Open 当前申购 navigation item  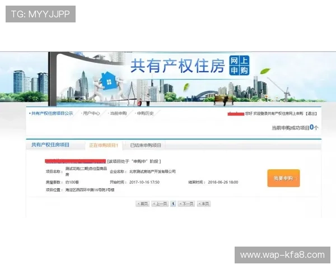click(x=118, y=113)
